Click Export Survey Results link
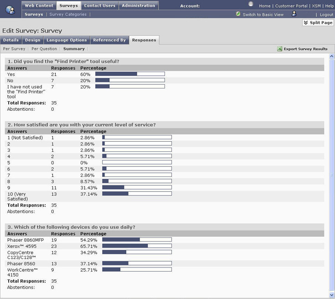335x299 pixels. point(305,49)
